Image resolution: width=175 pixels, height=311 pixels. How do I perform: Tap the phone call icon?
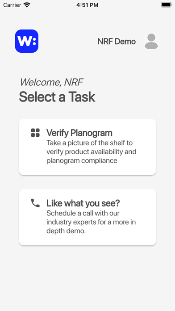point(35,203)
